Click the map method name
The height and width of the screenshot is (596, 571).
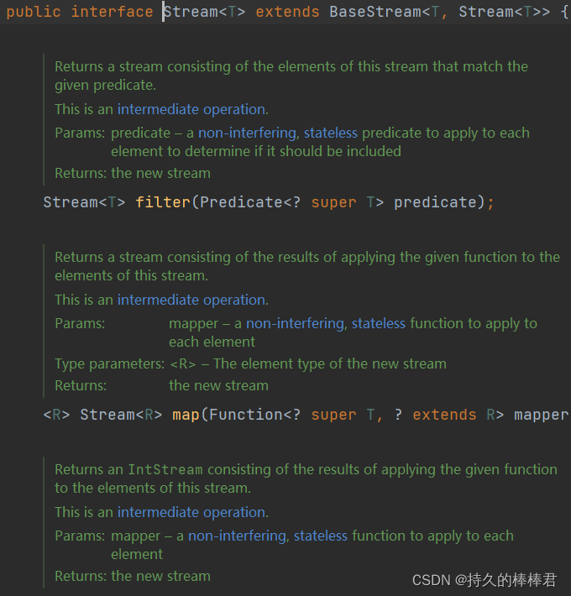point(186,415)
